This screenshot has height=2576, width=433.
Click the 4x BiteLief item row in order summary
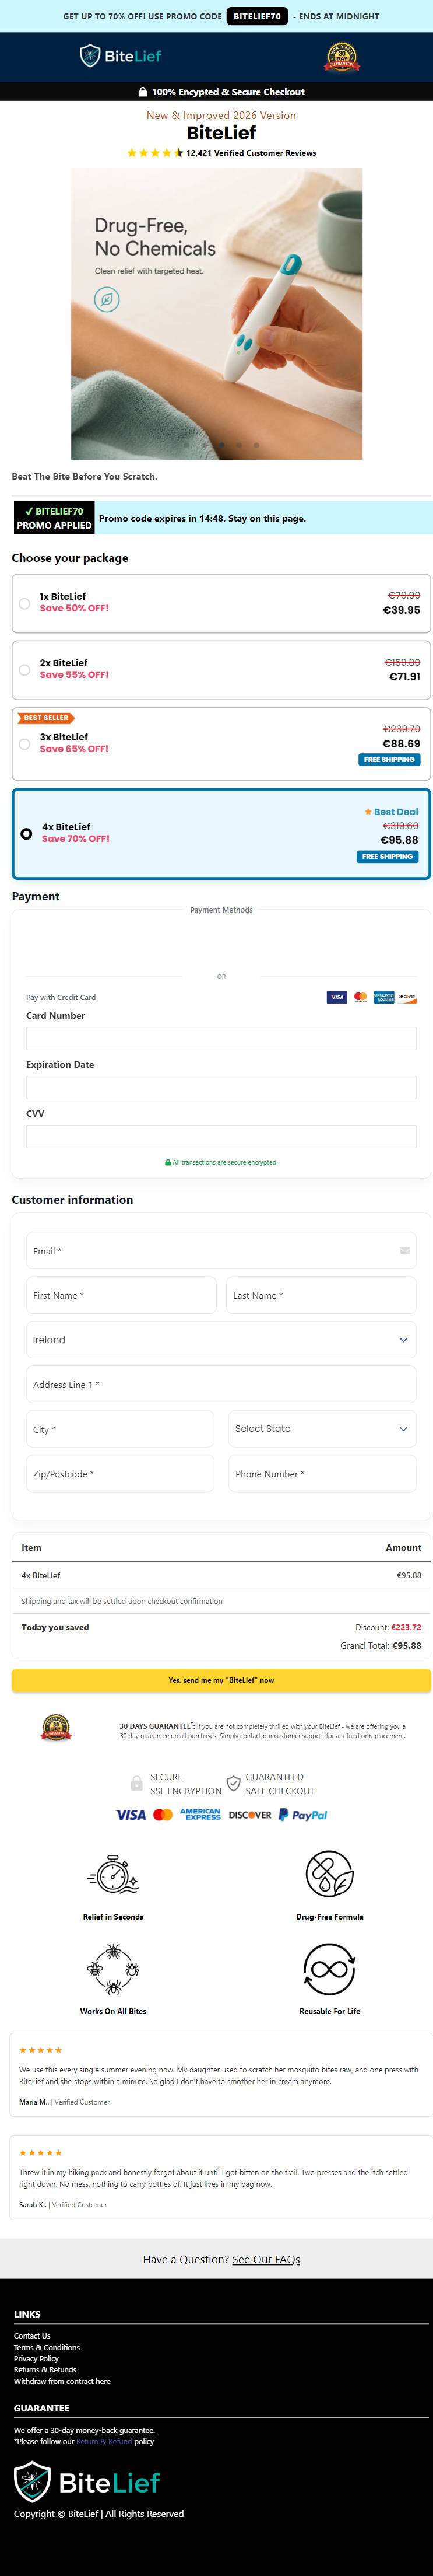[220, 1575]
